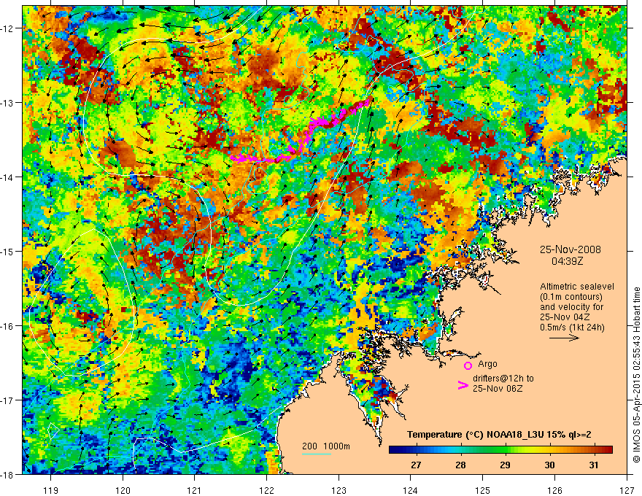Click the 0.5m/s velocity scale arrow

click(564, 338)
